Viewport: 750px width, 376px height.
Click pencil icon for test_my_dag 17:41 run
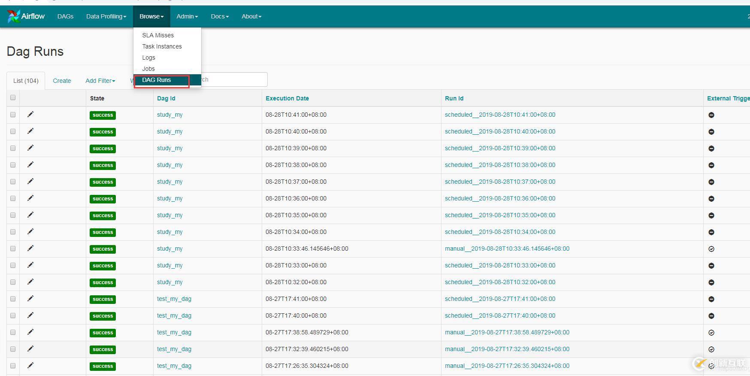click(30, 299)
